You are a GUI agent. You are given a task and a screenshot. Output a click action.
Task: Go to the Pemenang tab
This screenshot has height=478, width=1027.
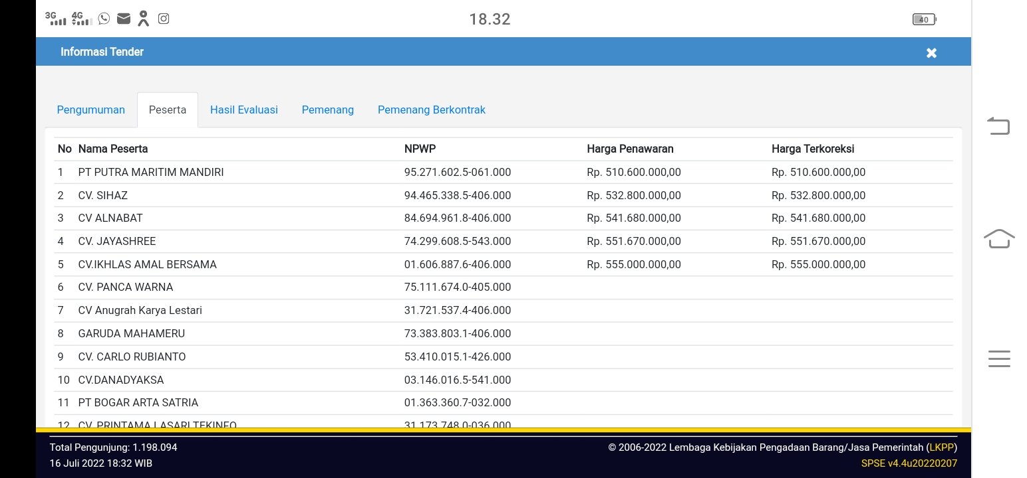[x=327, y=110]
